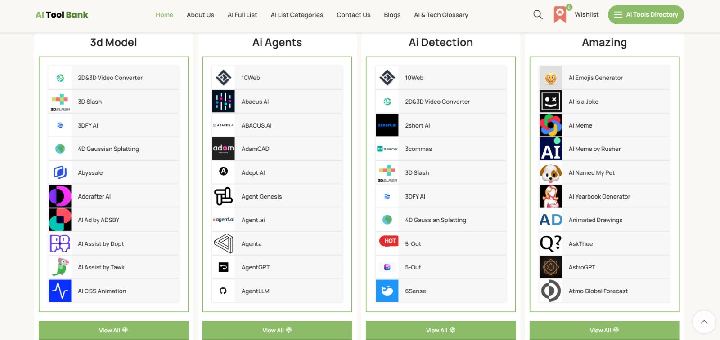Click the AI Assist by Tawk parrot icon

click(60, 267)
